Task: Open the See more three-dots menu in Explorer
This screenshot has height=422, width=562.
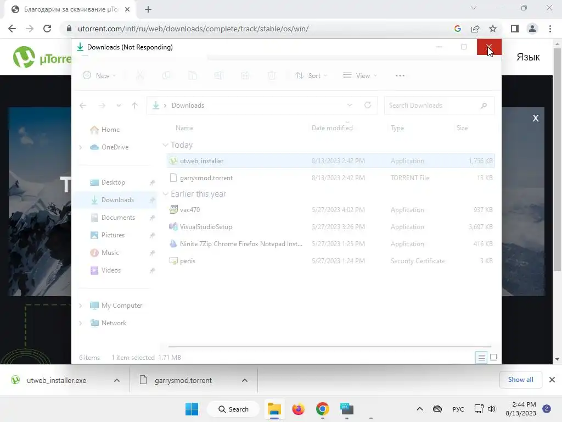Action: (400, 76)
